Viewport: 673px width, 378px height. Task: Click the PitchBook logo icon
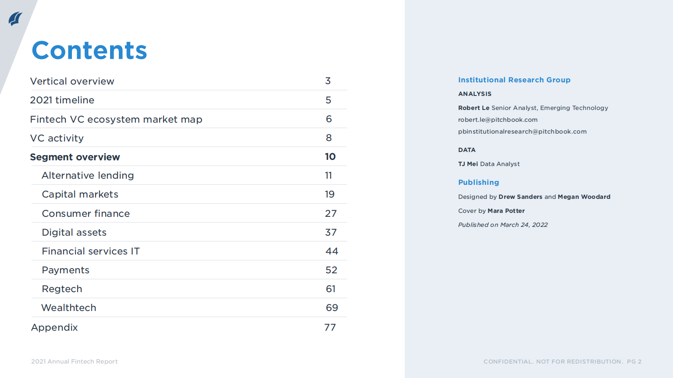click(x=15, y=19)
